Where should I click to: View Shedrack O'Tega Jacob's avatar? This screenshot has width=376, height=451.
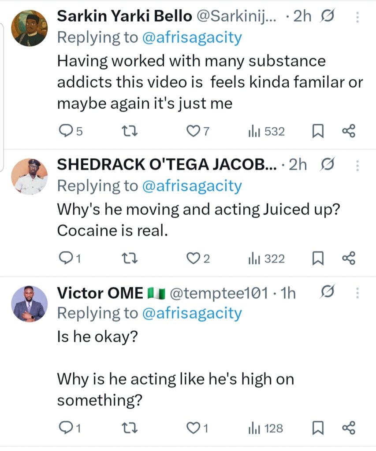[x=29, y=176]
